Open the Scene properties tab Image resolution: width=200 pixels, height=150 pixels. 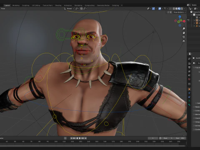point(189,75)
